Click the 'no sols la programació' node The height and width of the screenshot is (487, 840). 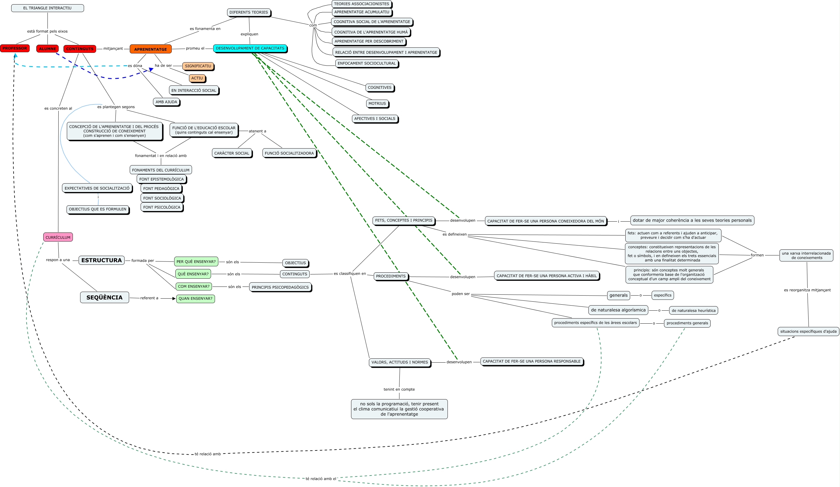point(399,409)
